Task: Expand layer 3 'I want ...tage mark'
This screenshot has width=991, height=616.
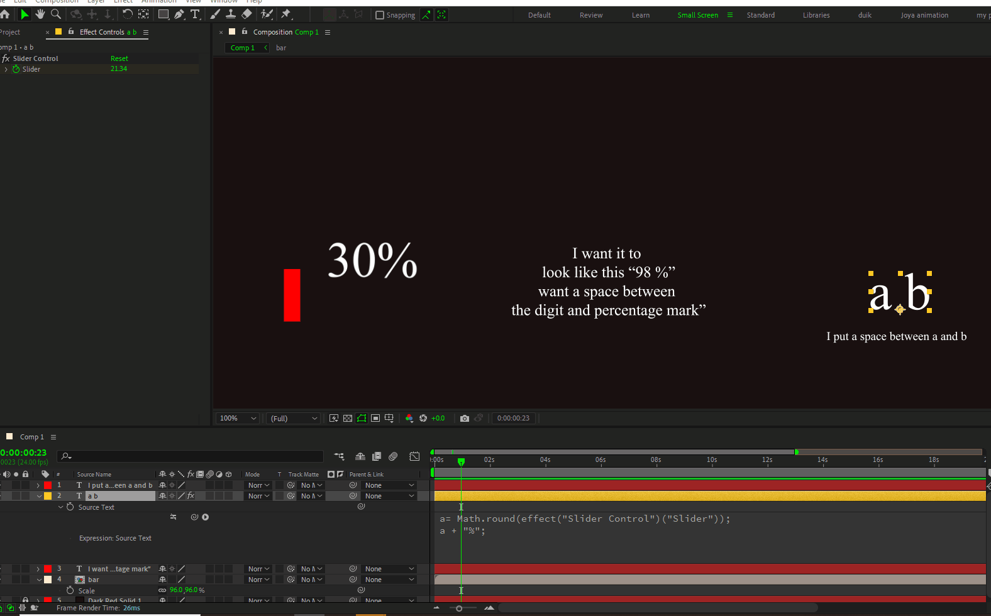Action: tap(38, 569)
